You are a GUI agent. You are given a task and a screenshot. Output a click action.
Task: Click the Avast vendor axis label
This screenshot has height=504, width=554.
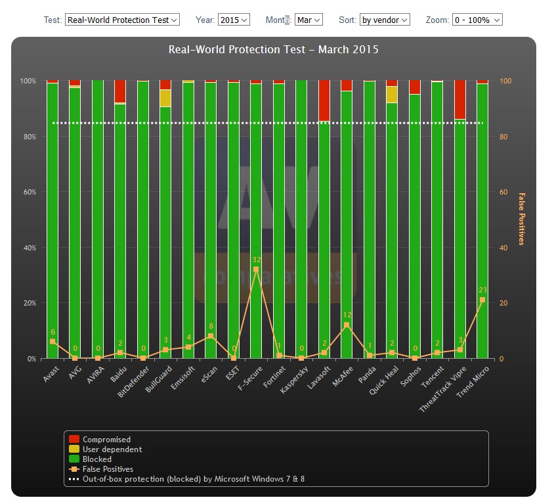tap(51, 374)
